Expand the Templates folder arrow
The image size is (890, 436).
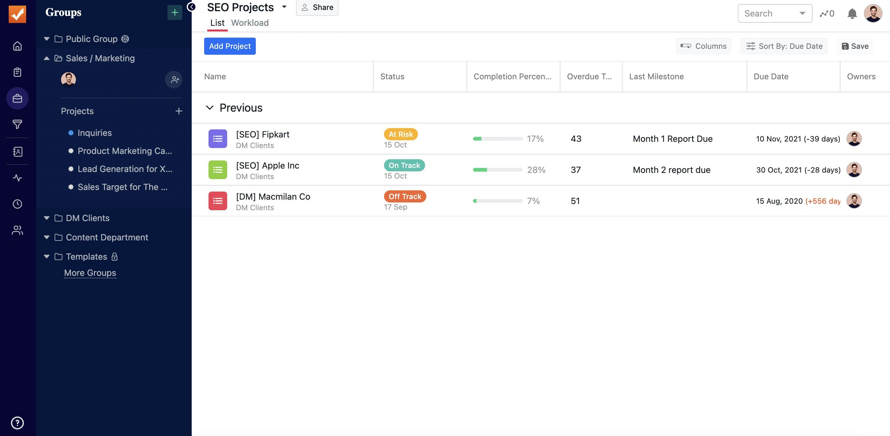[x=47, y=257]
